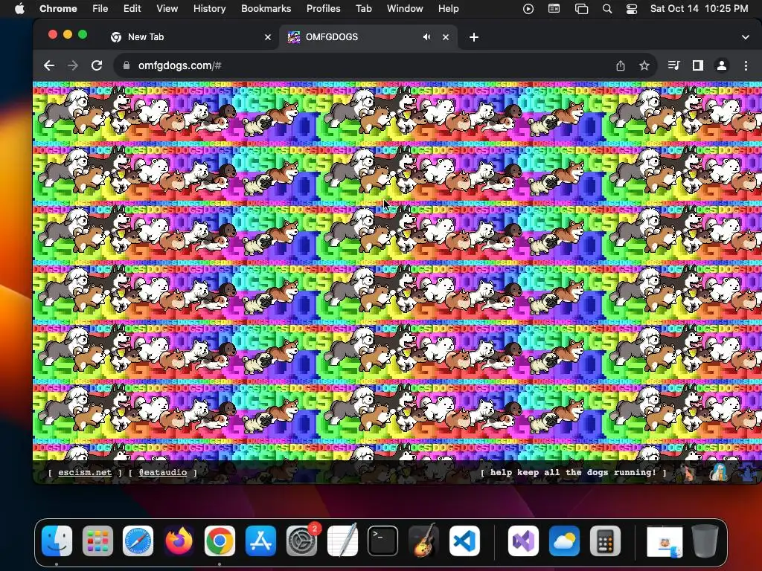Go back to the previous page
Screen dimensions: 762x571
(48, 65)
